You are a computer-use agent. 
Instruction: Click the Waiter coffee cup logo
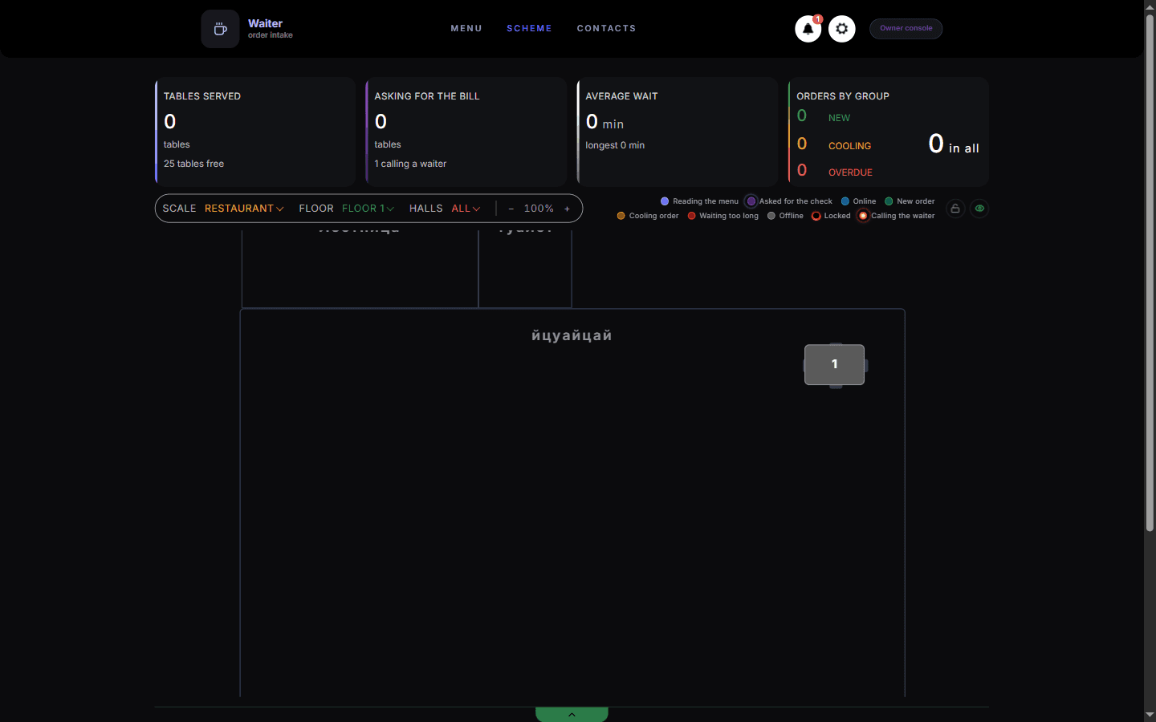coord(220,29)
